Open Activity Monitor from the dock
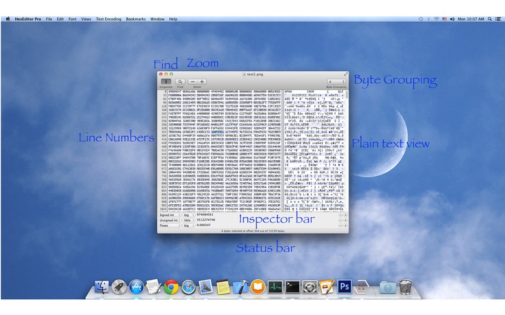Screen dimensions: 505x315 [275, 287]
